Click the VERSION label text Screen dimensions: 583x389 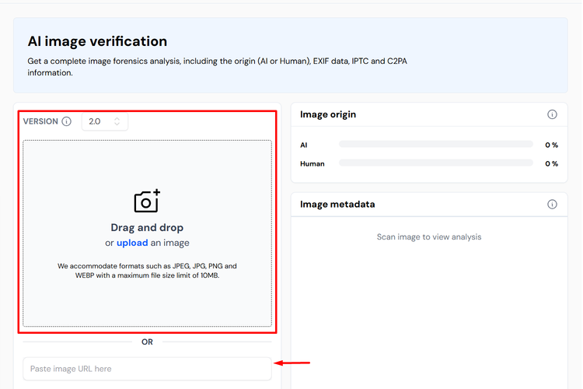(40, 121)
